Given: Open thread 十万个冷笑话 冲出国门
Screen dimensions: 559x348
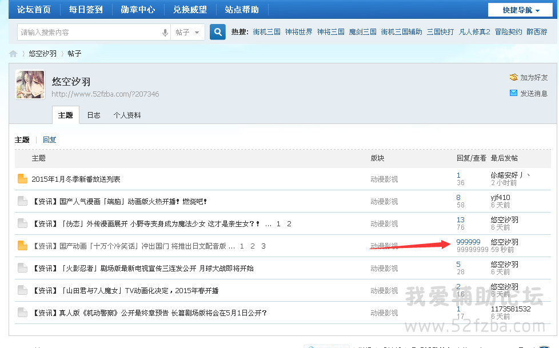Looking at the screenshot, I should point(129,246).
